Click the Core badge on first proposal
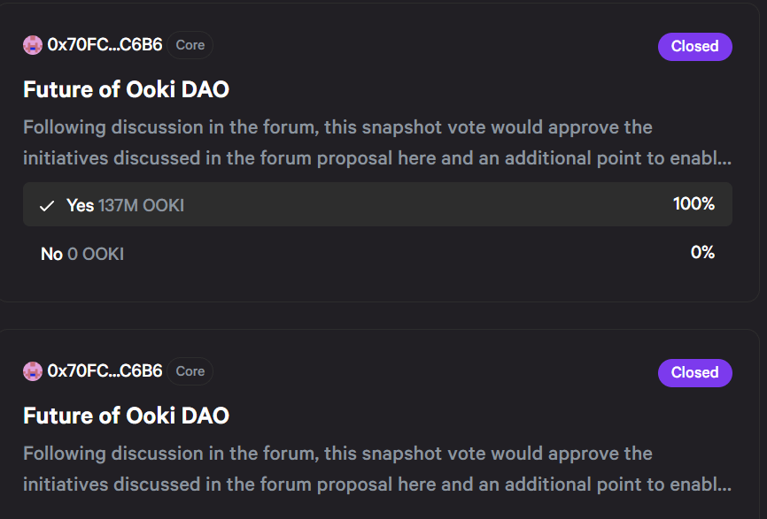The image size is (767, 519). point(190,45)
